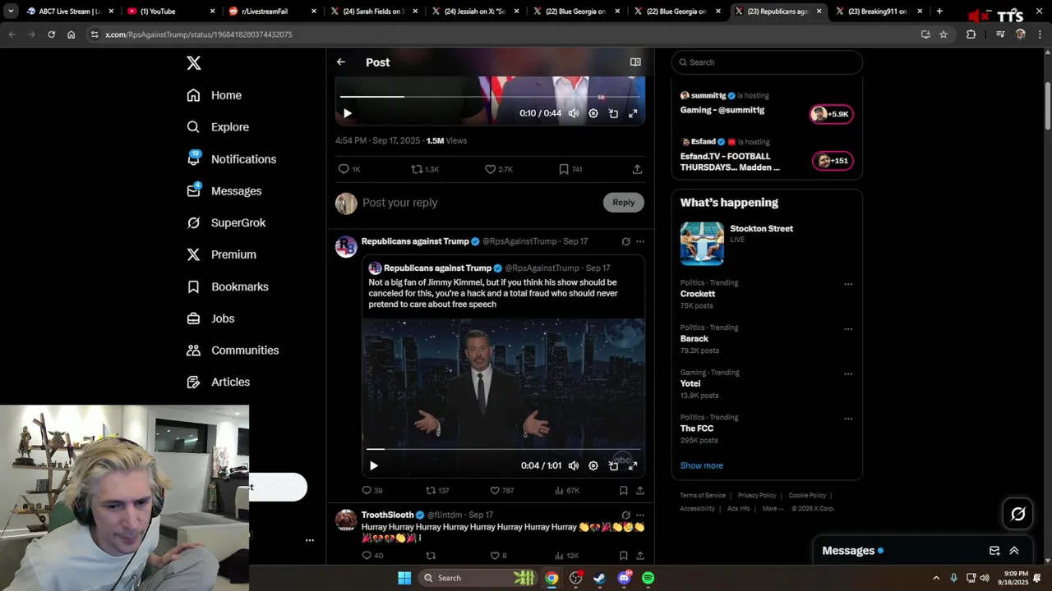The height and width of the screenshot is (591, 1052).
Task: View analytics showing 67K views
Action: coord(567,490)
